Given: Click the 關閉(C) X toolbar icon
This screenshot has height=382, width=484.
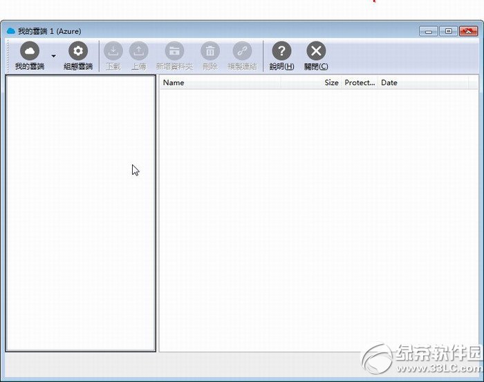Looking at the screenshot, I should point(316,51).
